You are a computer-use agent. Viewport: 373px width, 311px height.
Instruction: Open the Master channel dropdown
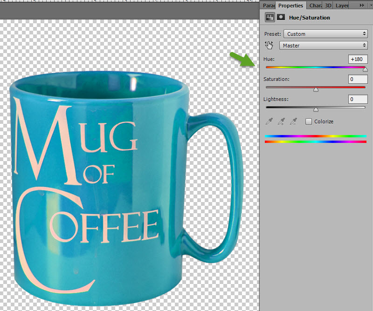click(324, 45)
